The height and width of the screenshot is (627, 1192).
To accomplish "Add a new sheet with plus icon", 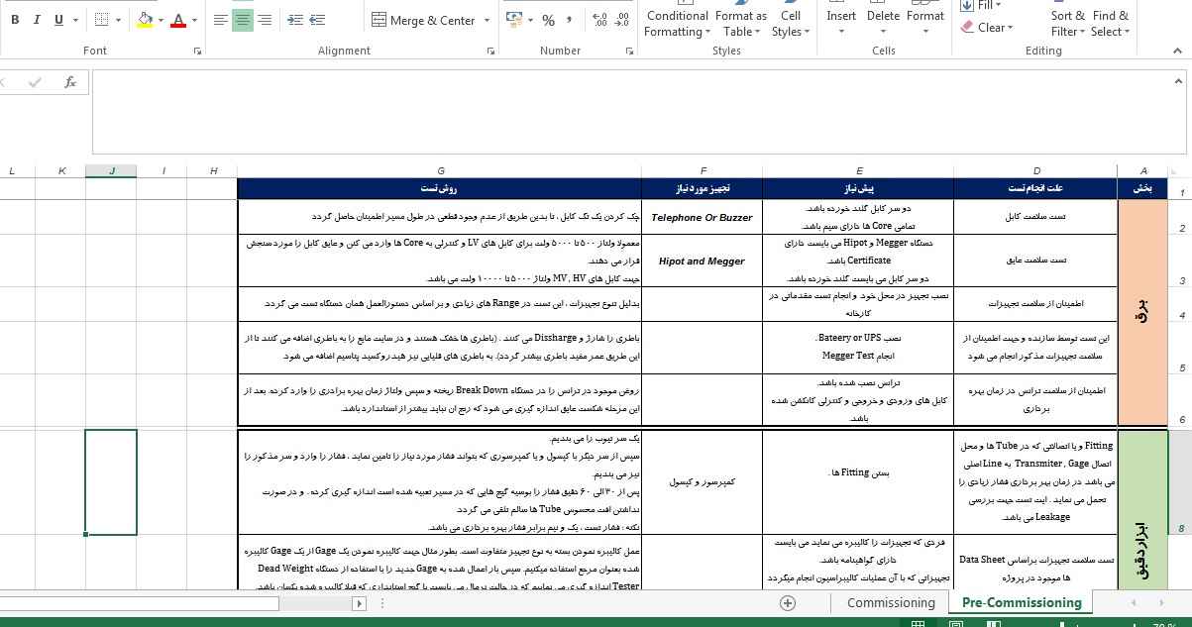I will click(788, 602).
